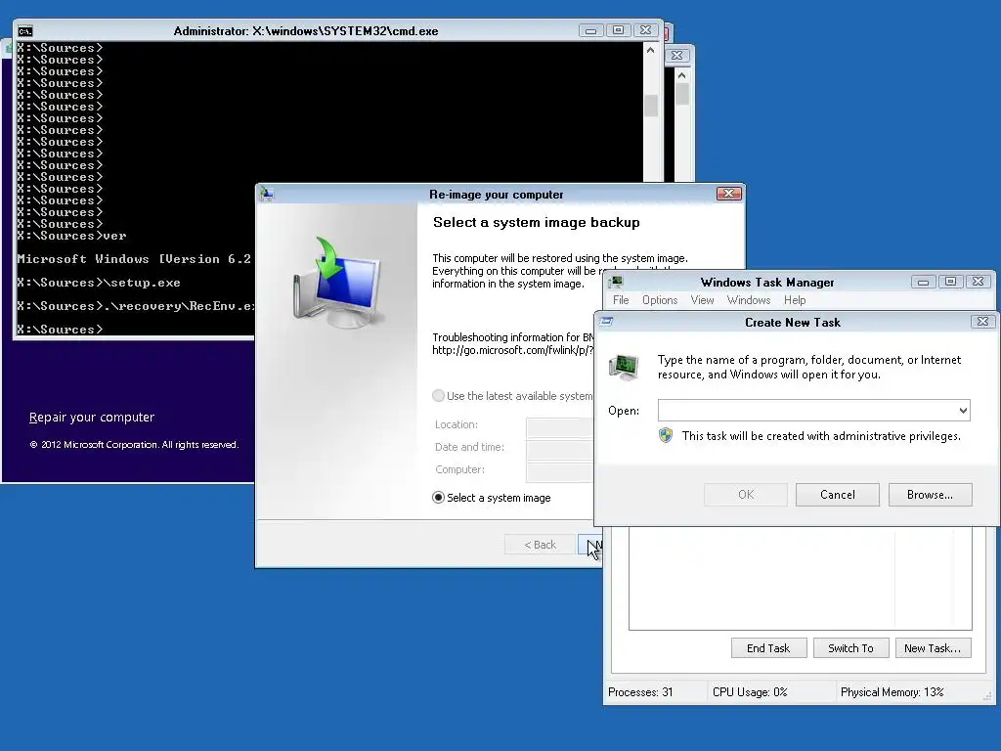Click the Create New Task title bar icon

(x=606, y=321)
